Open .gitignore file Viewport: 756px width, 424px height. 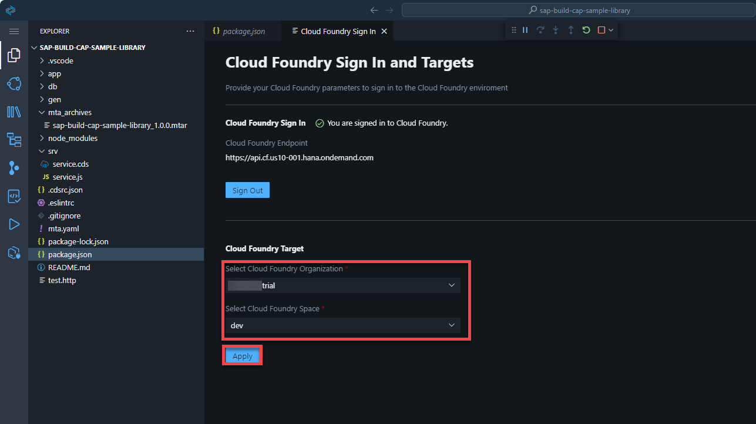(116, 216)
